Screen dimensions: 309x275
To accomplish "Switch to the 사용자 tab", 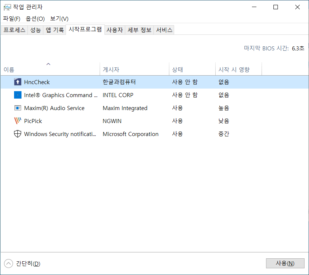I will pos(115,30).
